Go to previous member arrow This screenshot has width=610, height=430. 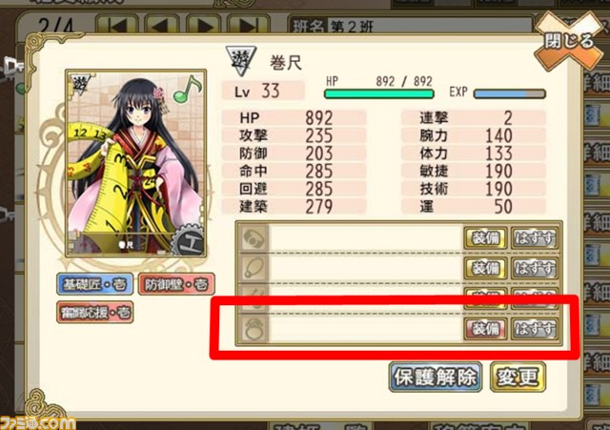point(161,25)
